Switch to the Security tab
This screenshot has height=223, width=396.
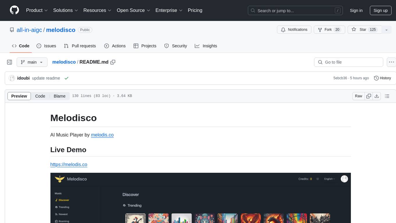pyautogui.click(x=176, y=46)
